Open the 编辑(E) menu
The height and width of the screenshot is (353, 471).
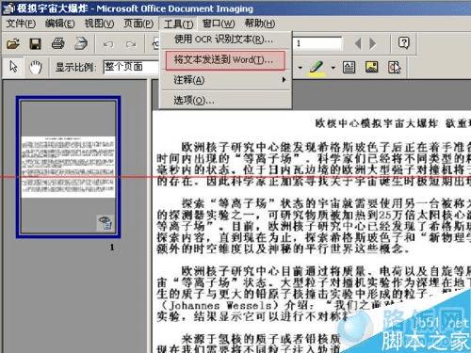(59, 24)
